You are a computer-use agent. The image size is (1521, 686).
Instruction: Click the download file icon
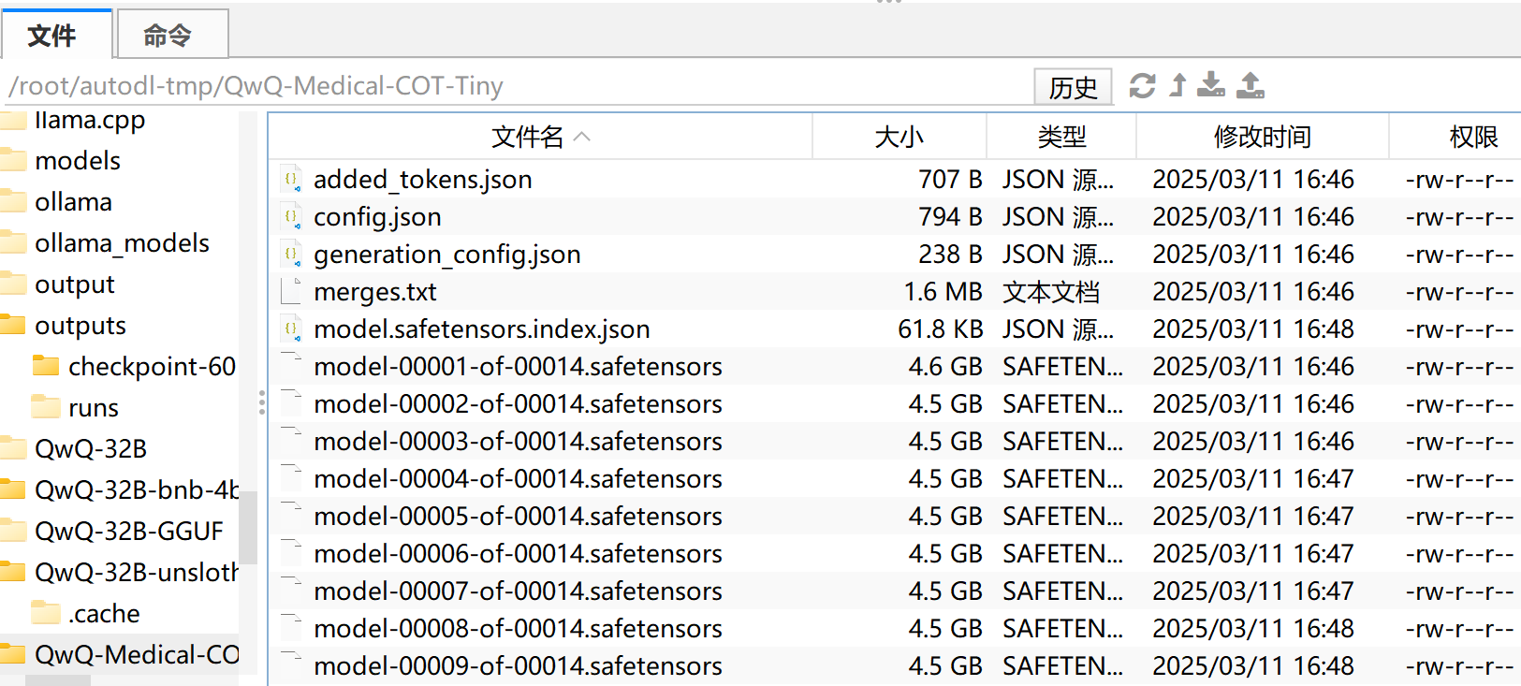click(1211, 85)
